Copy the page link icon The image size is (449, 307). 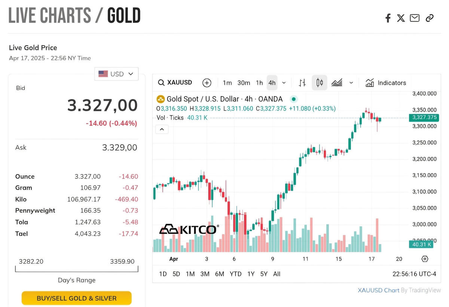click(430, 18)
